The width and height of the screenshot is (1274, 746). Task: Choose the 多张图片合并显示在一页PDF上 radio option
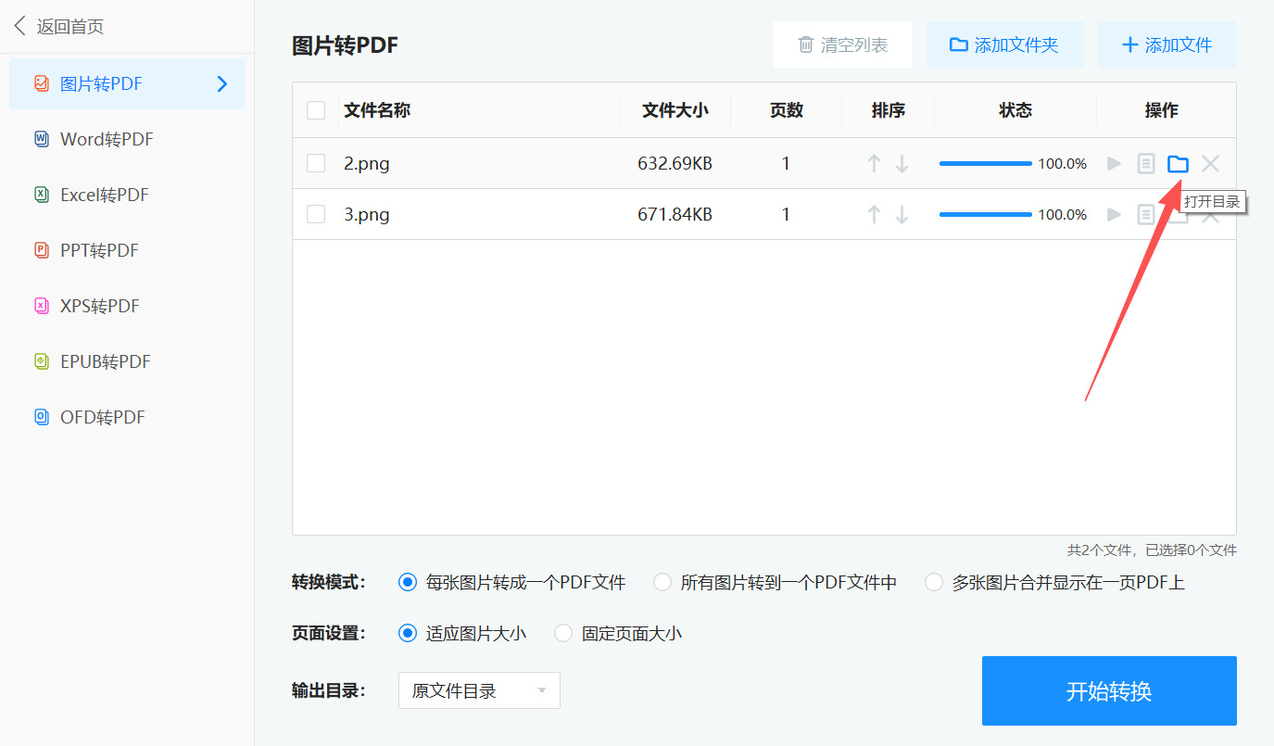(x=933, y=582)
